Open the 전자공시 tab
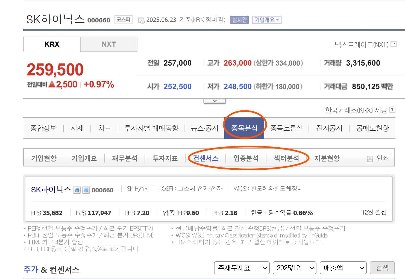405x279 pixels. coord(329,128)
